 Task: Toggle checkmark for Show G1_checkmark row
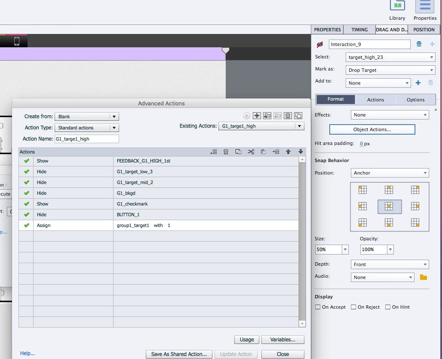[27, 204]
